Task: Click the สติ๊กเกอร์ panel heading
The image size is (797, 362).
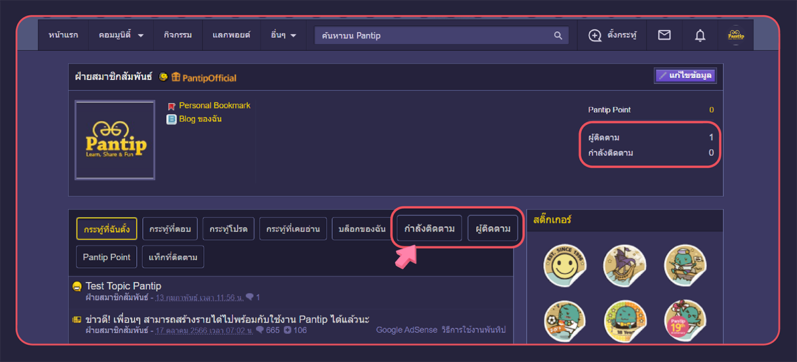Action: tap(552, 219)
